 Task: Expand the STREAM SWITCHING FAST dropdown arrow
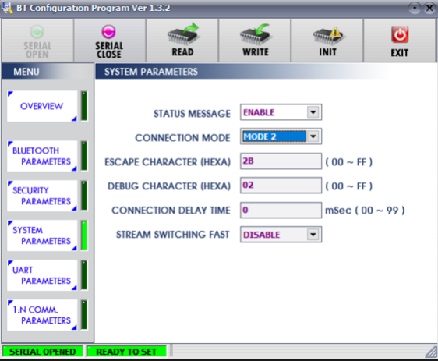coord(313,235)
